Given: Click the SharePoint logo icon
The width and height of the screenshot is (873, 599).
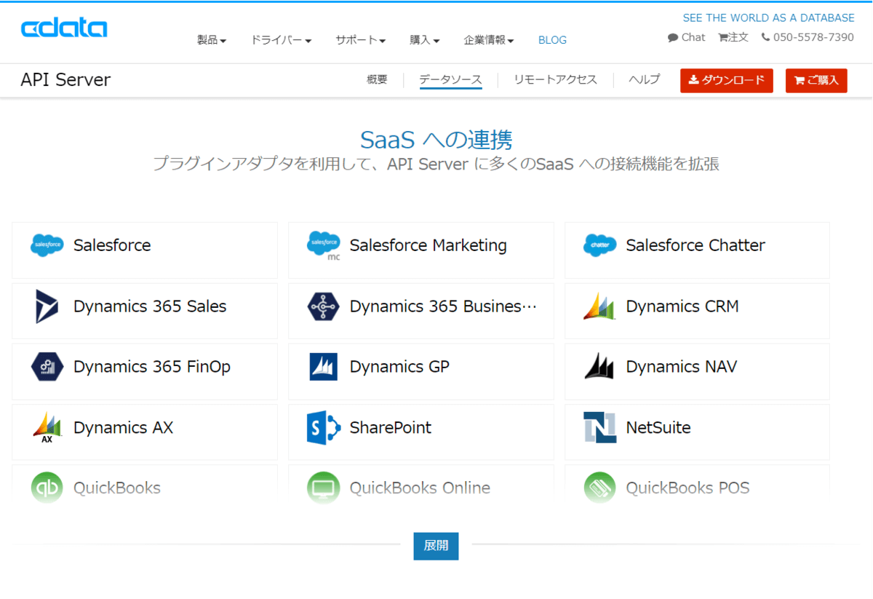Looking at the screenshot, I should coord(324,428).
